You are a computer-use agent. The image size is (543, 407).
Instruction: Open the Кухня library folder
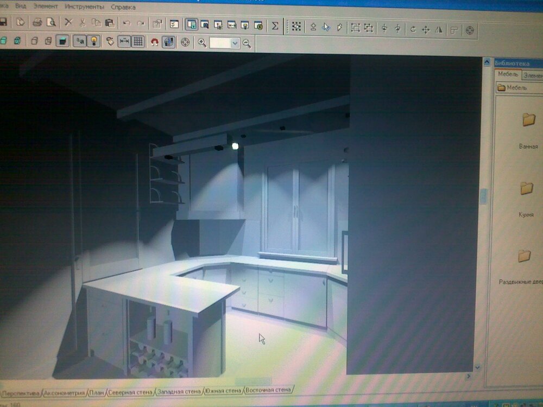[526, 199]
